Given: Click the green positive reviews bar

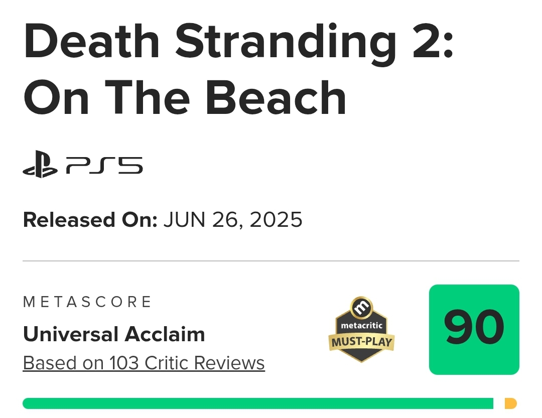Looking at the screenshot, I should pos(258,403).
